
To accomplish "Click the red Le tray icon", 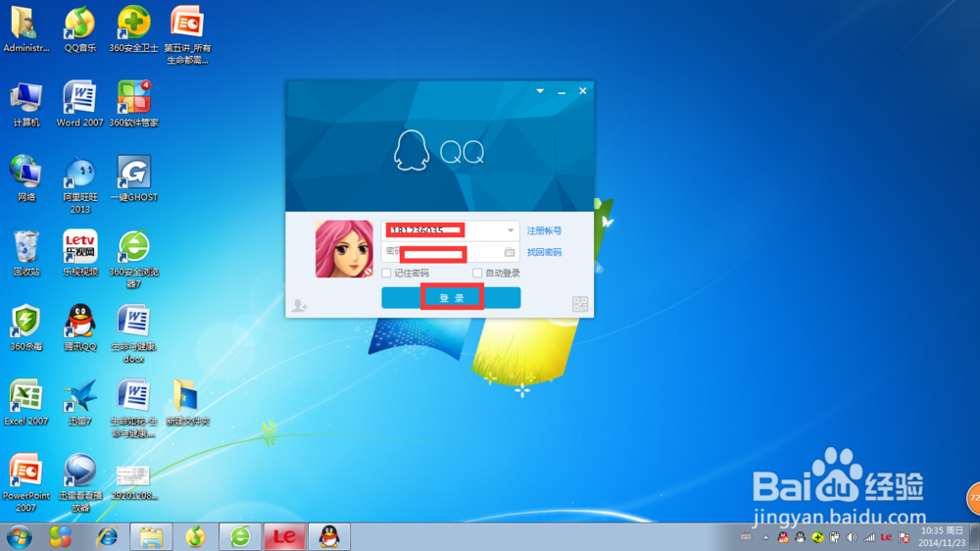I will (886, 537).
